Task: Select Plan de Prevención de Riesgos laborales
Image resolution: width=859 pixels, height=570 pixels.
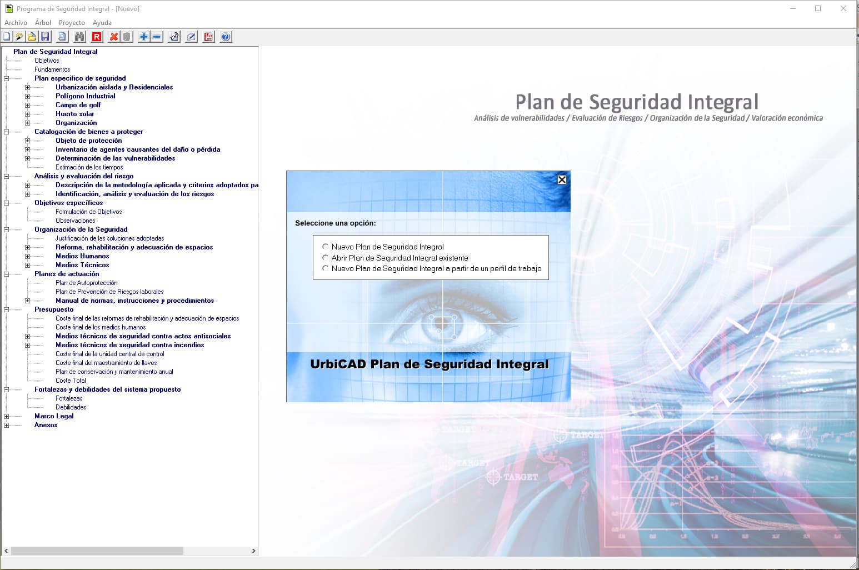Action: [x=109, y=292]
